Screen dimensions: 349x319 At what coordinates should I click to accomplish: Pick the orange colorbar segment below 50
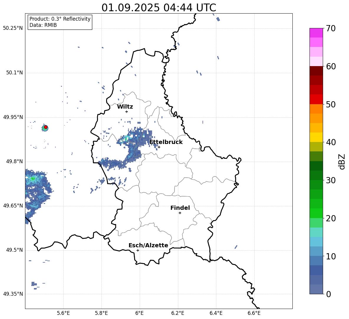(x=316, y=109)
